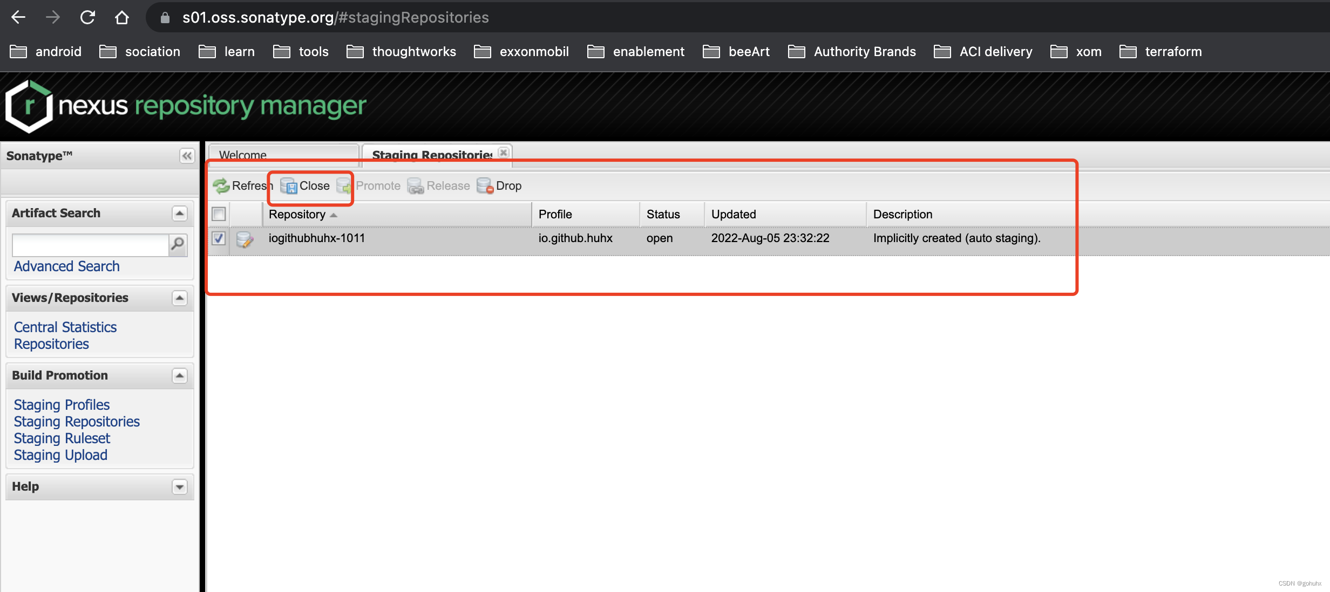Go back with the browser back arrow
This screenshot has width=1330, height=592.
point(19,17)
